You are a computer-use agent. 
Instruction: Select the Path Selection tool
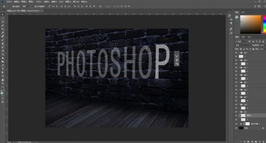pyautogui.click(x=3, y=72)
